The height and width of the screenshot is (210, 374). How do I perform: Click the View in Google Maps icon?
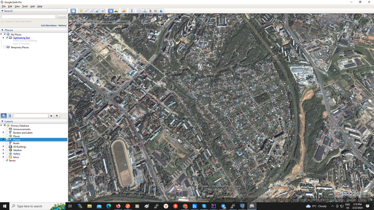(156, 11)
